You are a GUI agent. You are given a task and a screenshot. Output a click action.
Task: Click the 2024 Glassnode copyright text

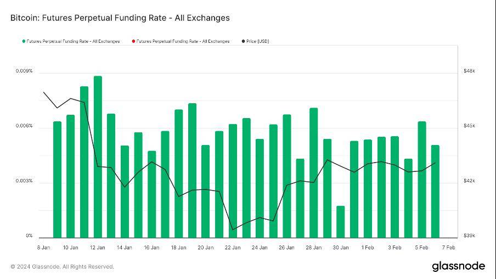click(63, 267)
